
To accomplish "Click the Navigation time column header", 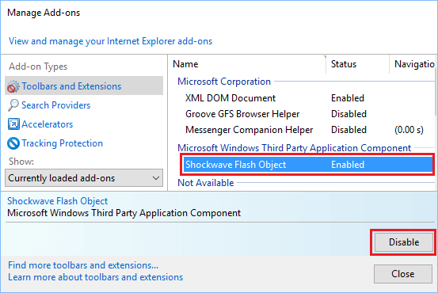I will (x=413, y=64).
